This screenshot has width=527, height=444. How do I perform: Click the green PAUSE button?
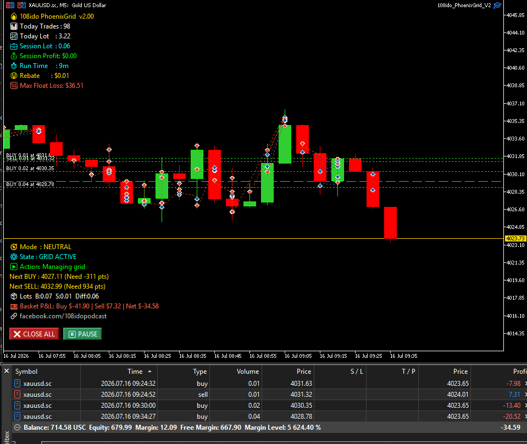(x=82, y=334)
